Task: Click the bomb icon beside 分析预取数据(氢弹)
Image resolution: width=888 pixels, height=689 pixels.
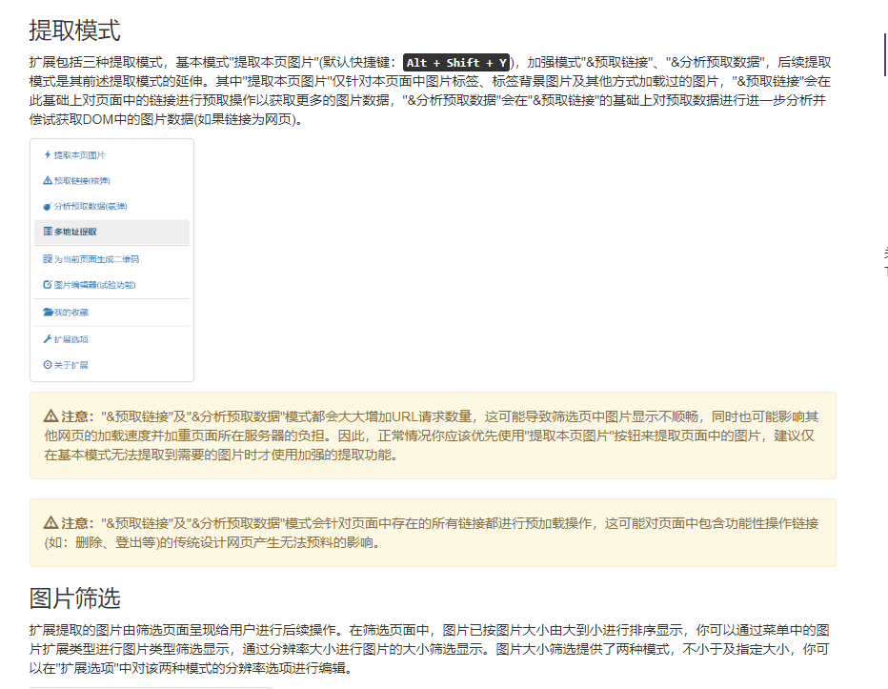Action: (48, 206)
